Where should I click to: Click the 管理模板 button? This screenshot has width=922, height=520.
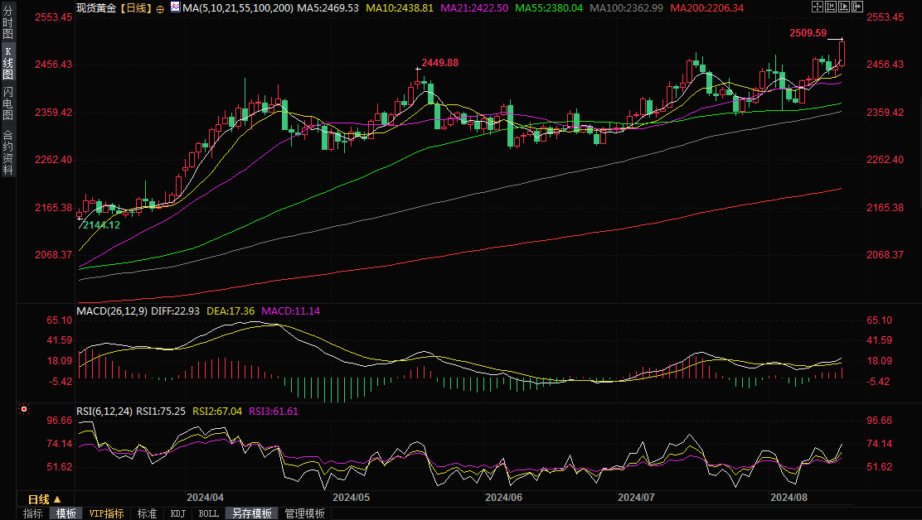coord(304,513)
